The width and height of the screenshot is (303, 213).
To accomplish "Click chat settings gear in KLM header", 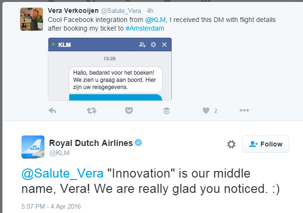I will pos(153,45).
